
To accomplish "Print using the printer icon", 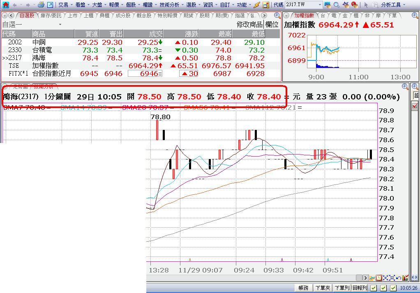I will point(41,5).
